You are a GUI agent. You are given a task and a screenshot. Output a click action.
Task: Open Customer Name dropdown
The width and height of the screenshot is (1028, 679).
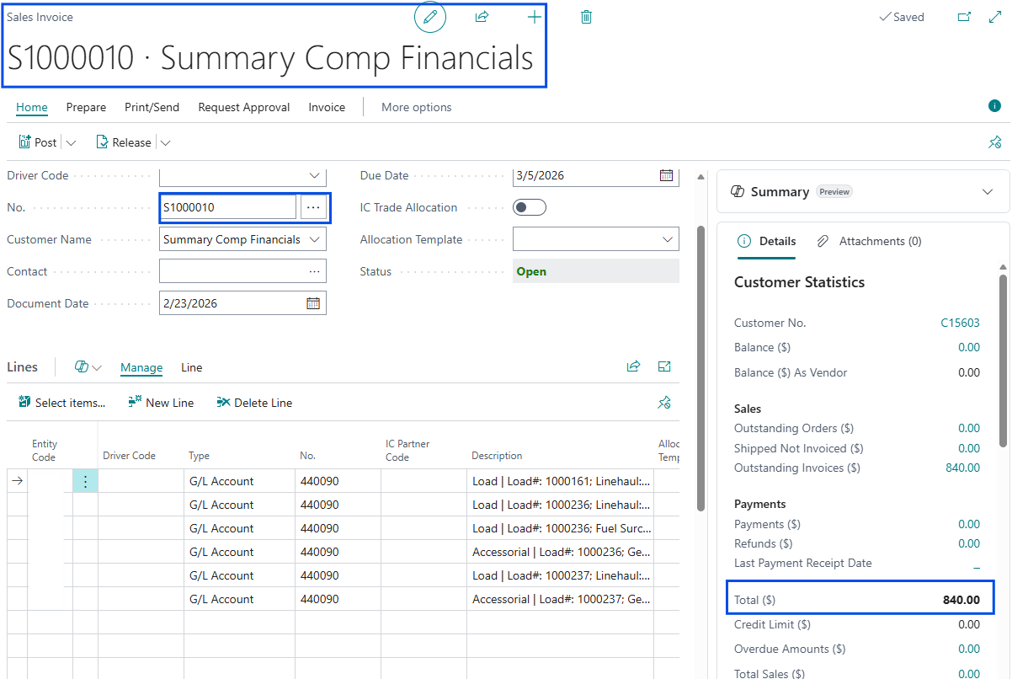(315, 239)
